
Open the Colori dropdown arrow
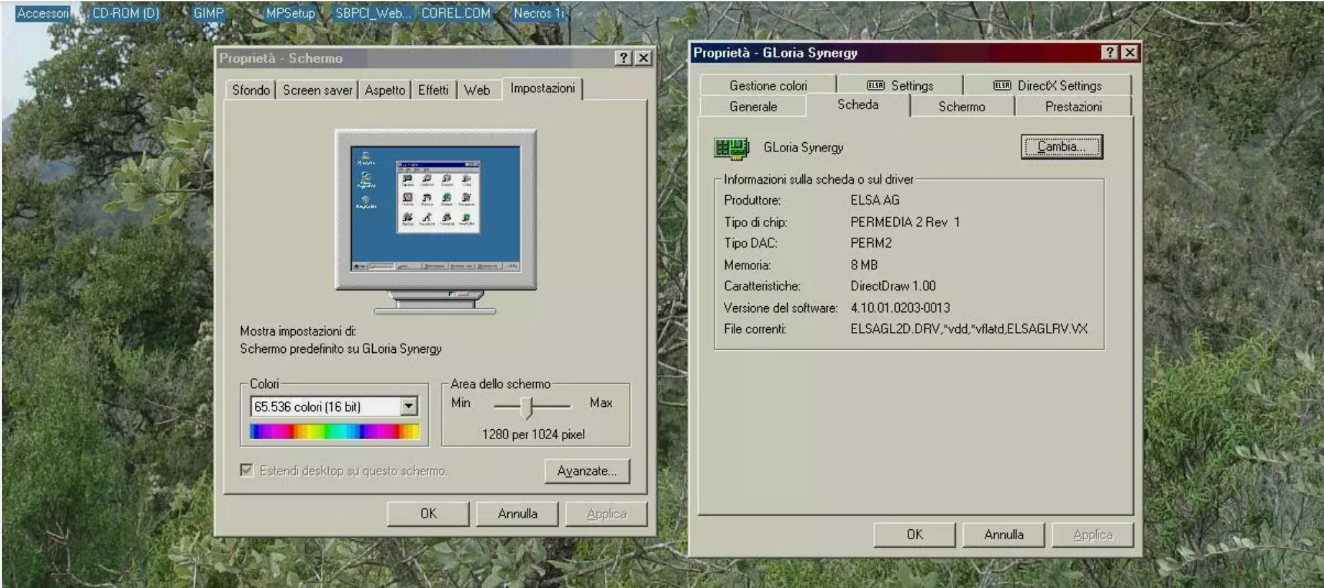[x=409, y=406]
